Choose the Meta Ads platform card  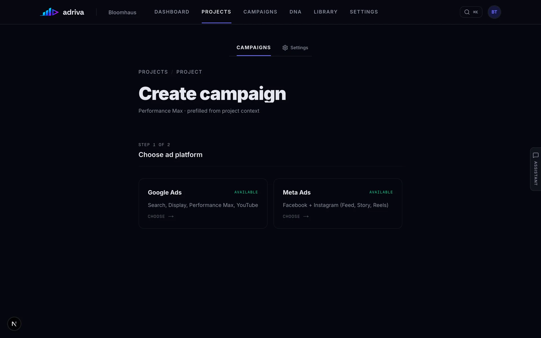[338, 203]
